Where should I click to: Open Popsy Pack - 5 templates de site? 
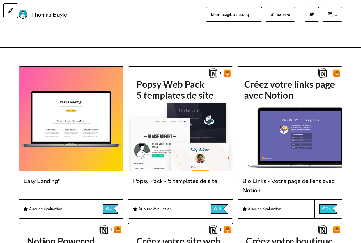tap(175, 181)
